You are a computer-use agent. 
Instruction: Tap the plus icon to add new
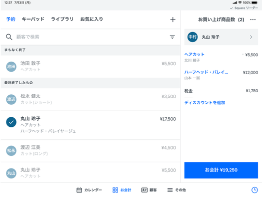pos(173,20)
